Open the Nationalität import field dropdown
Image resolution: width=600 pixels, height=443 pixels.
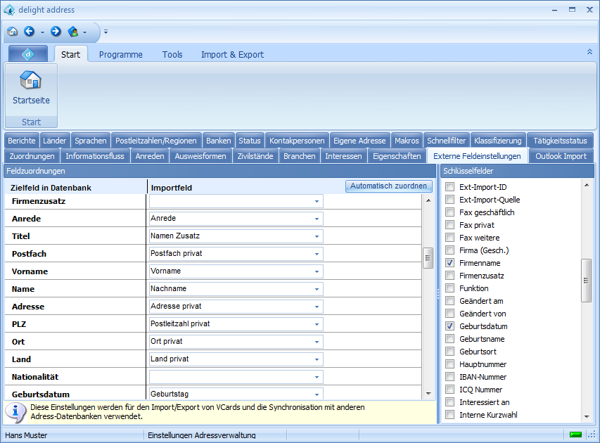[317, 377]
